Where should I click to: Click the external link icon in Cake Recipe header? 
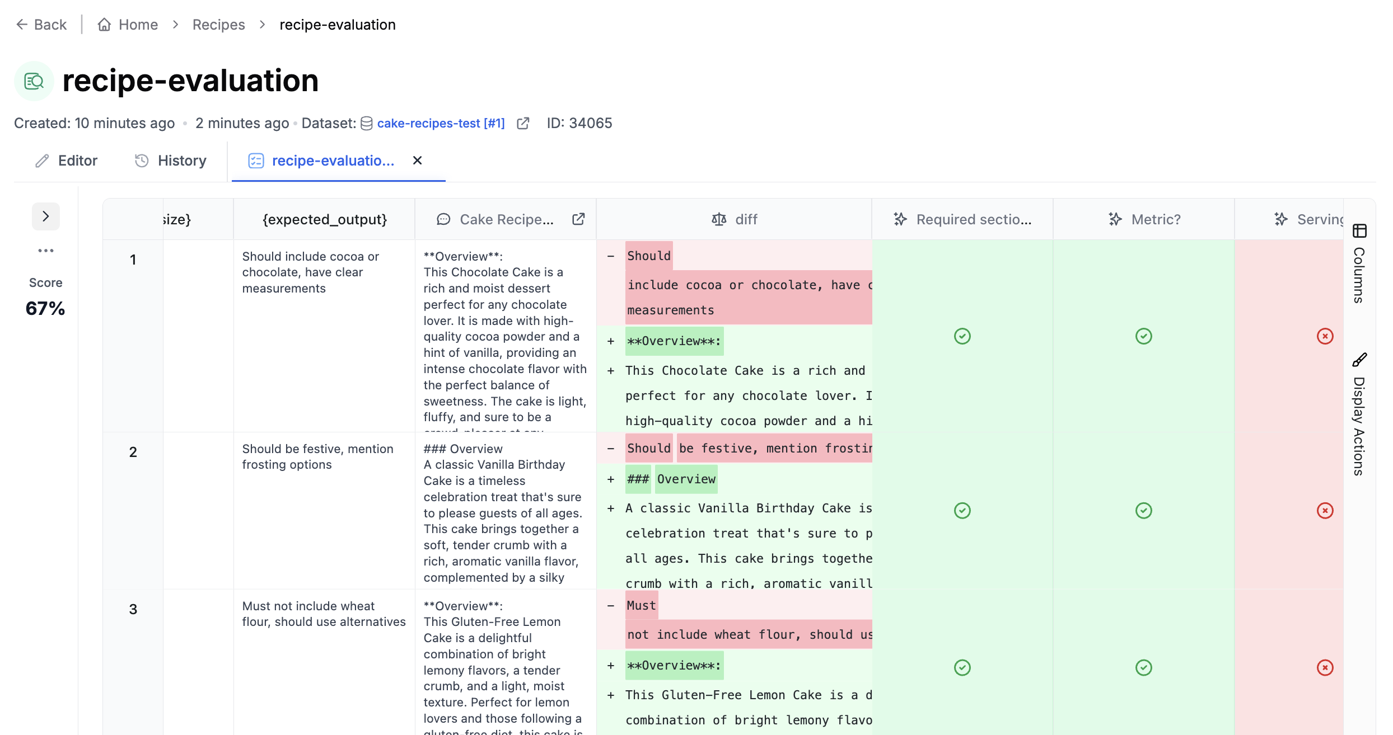578,219
